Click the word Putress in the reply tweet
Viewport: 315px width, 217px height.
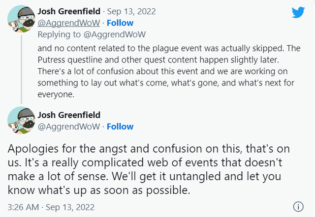pyautogui.click(x=51, y=60)
